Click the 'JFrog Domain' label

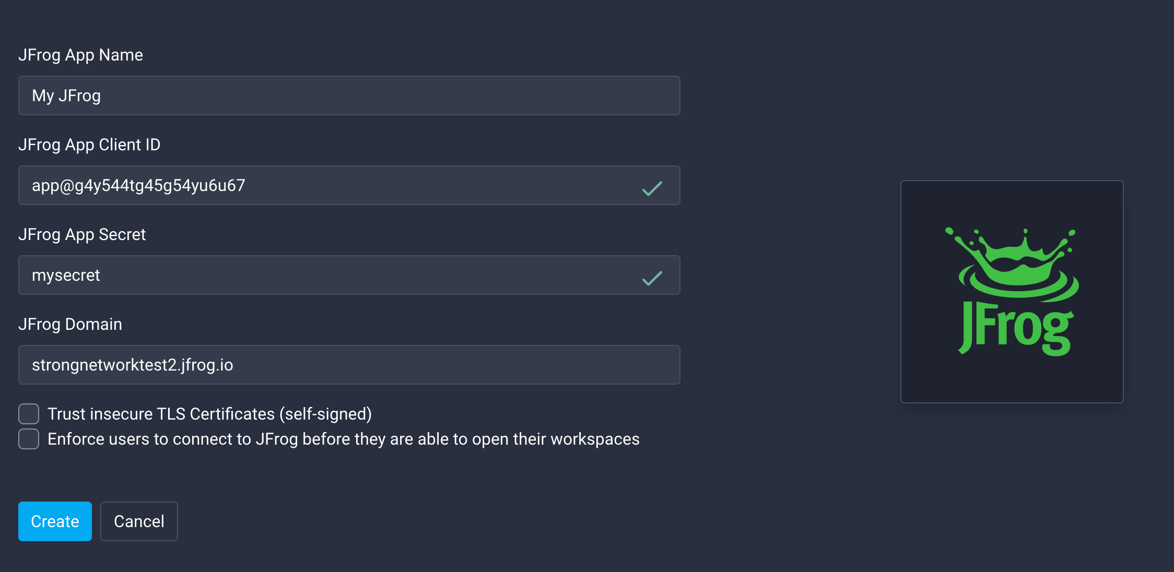pos(70,324)
